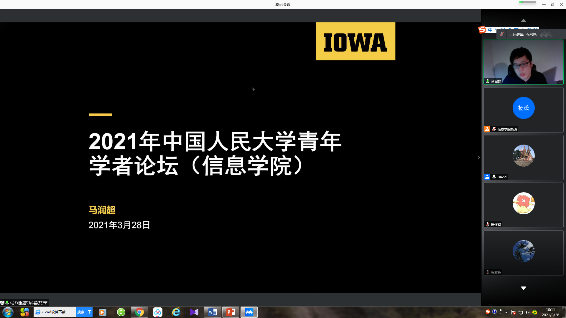Toggle the muted microphone in speaker bar
The height and width of the screenshot is (318, 566).
tap(502, 34)
